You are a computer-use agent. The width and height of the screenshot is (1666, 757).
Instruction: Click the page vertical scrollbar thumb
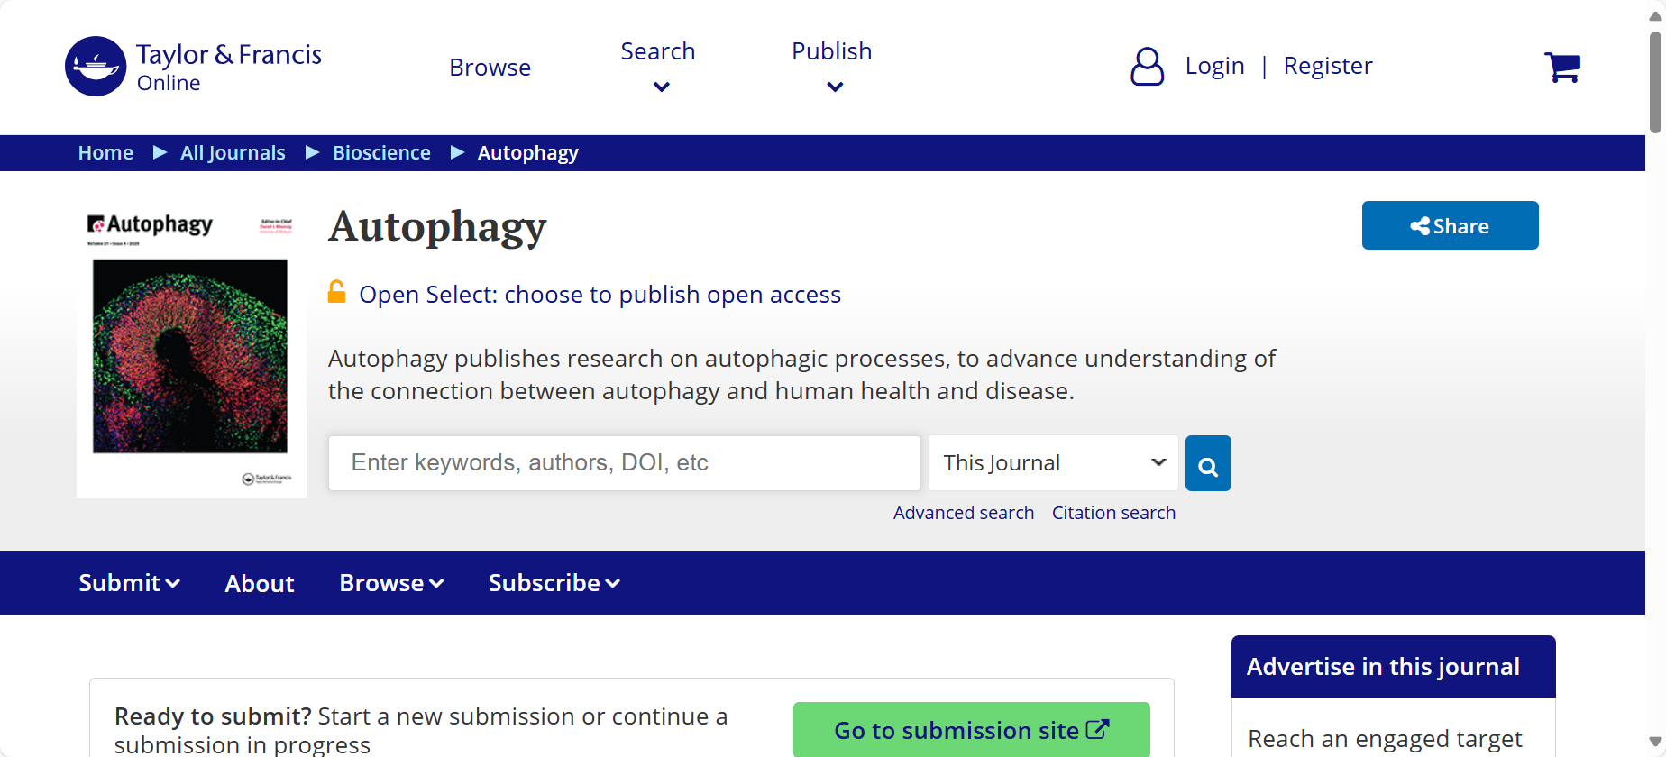click(1656, 81)
